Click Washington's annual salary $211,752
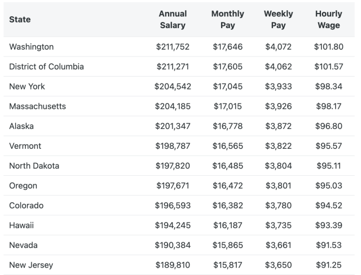 (173, 47)
